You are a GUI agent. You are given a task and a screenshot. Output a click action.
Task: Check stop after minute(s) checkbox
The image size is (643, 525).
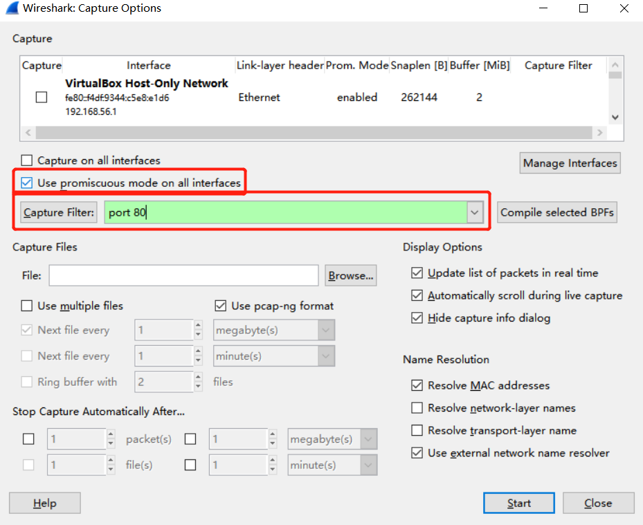pyautogui.click(x=190, y=465)
